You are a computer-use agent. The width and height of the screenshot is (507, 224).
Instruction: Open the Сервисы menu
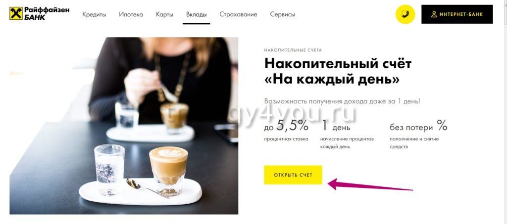(283, 14)
